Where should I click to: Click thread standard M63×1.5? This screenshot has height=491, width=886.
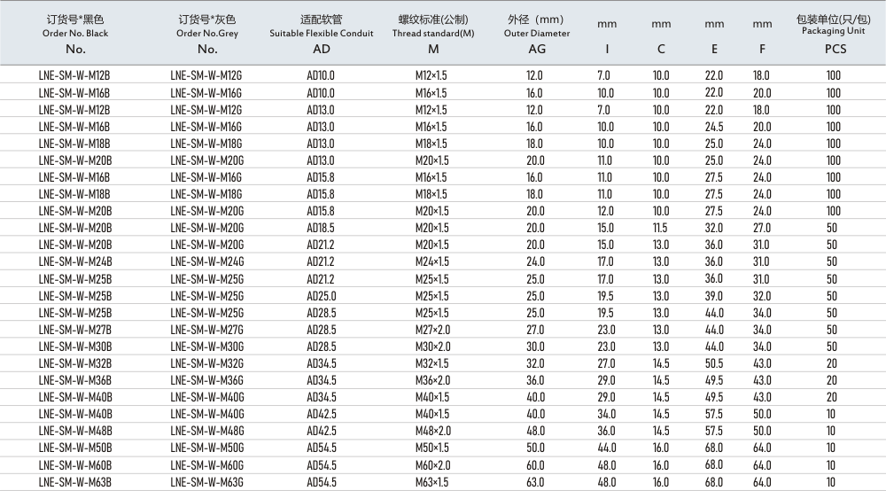pos(432,482)
